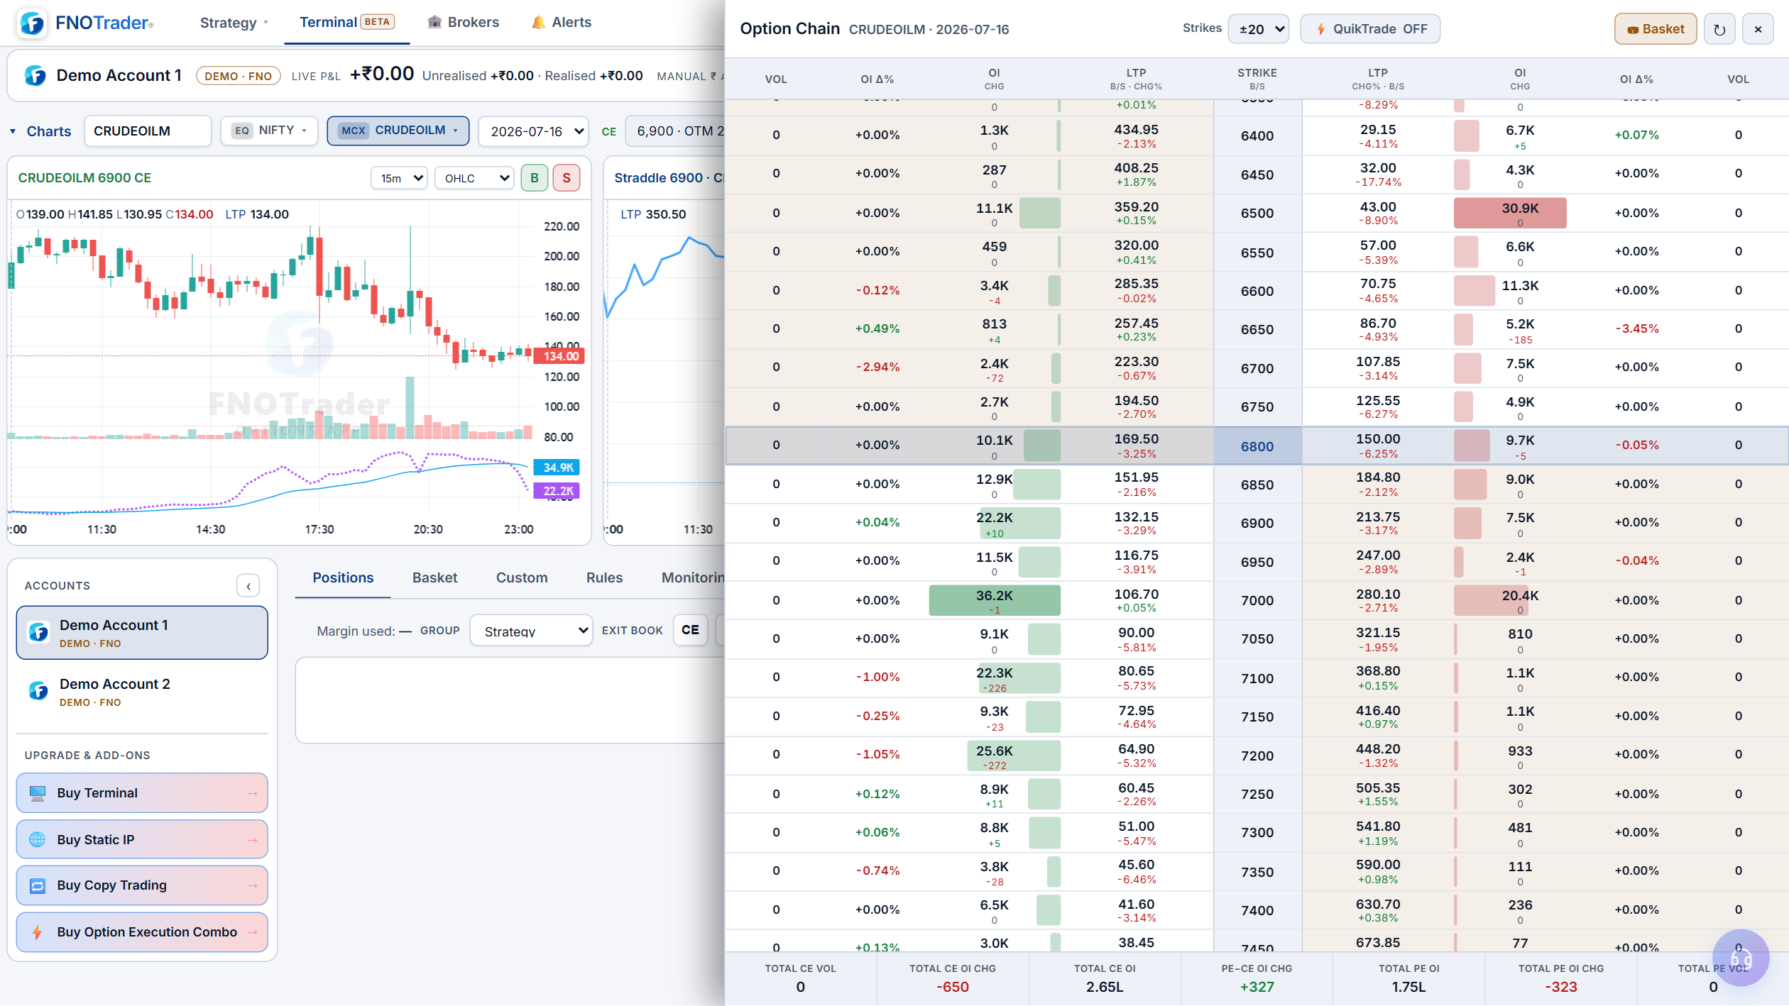Screen dimensions: 1789x1006
Task: Click the CRUDEOILM 6900 CE chart title
Action: tap(84, 178)
